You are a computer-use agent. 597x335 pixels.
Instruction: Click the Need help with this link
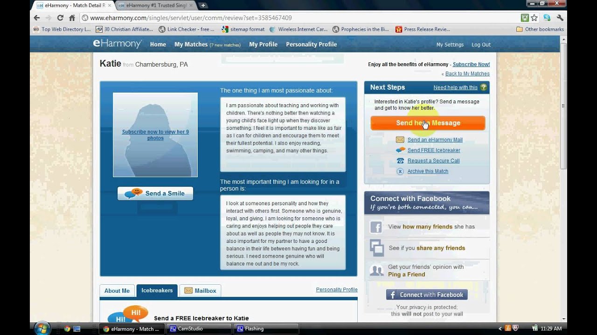pyautogui.click(x=455, y=87)
